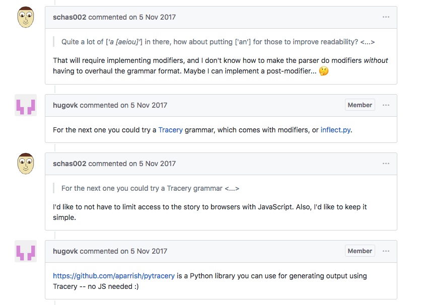The height and width of the screenshot is (305, 423).
Task: Open the inflect.py link
Action: [x=335, y=130]
